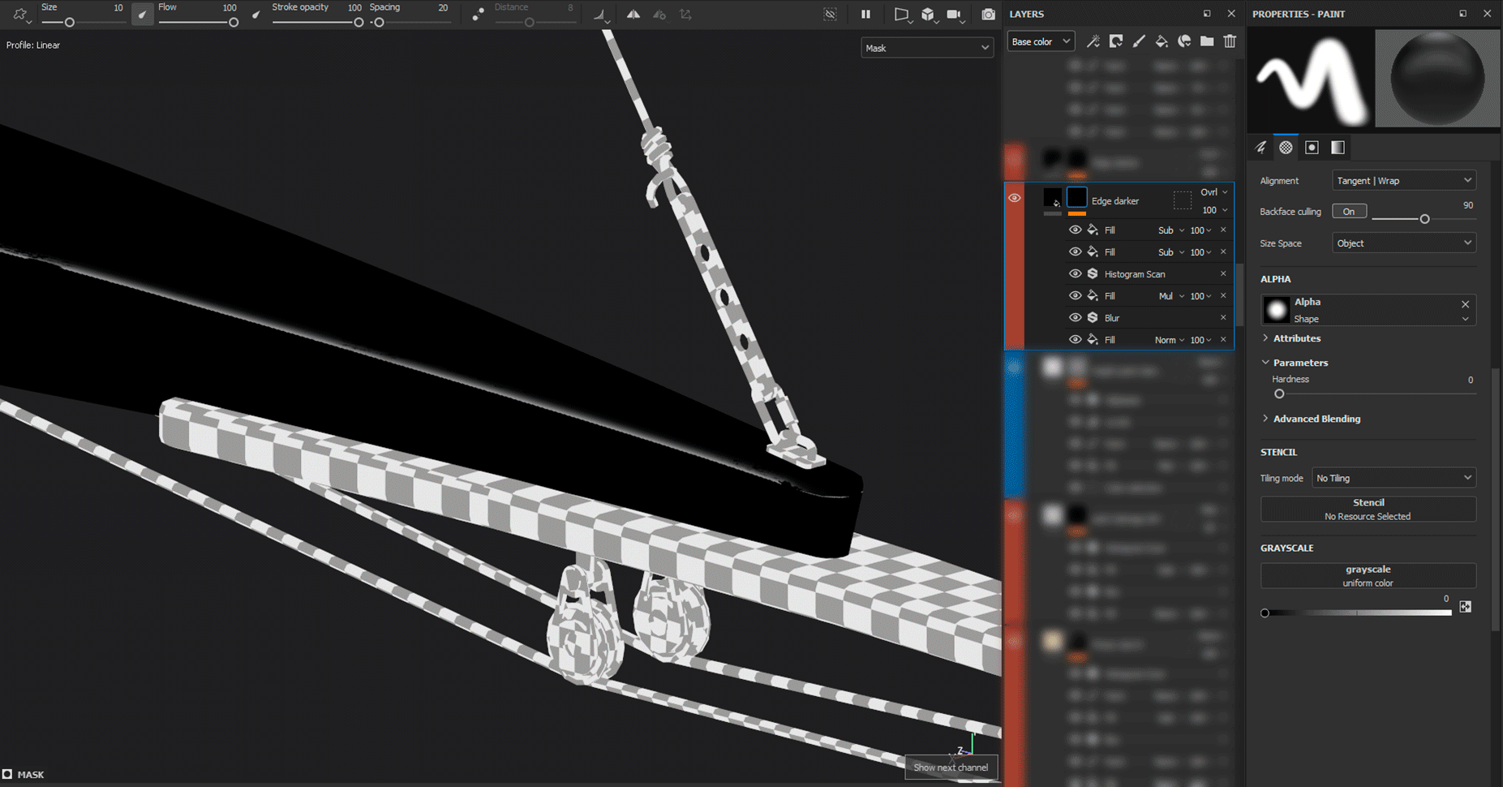
Task: Add a fill layer with bucket icon
Action: tap(1162, 41)
